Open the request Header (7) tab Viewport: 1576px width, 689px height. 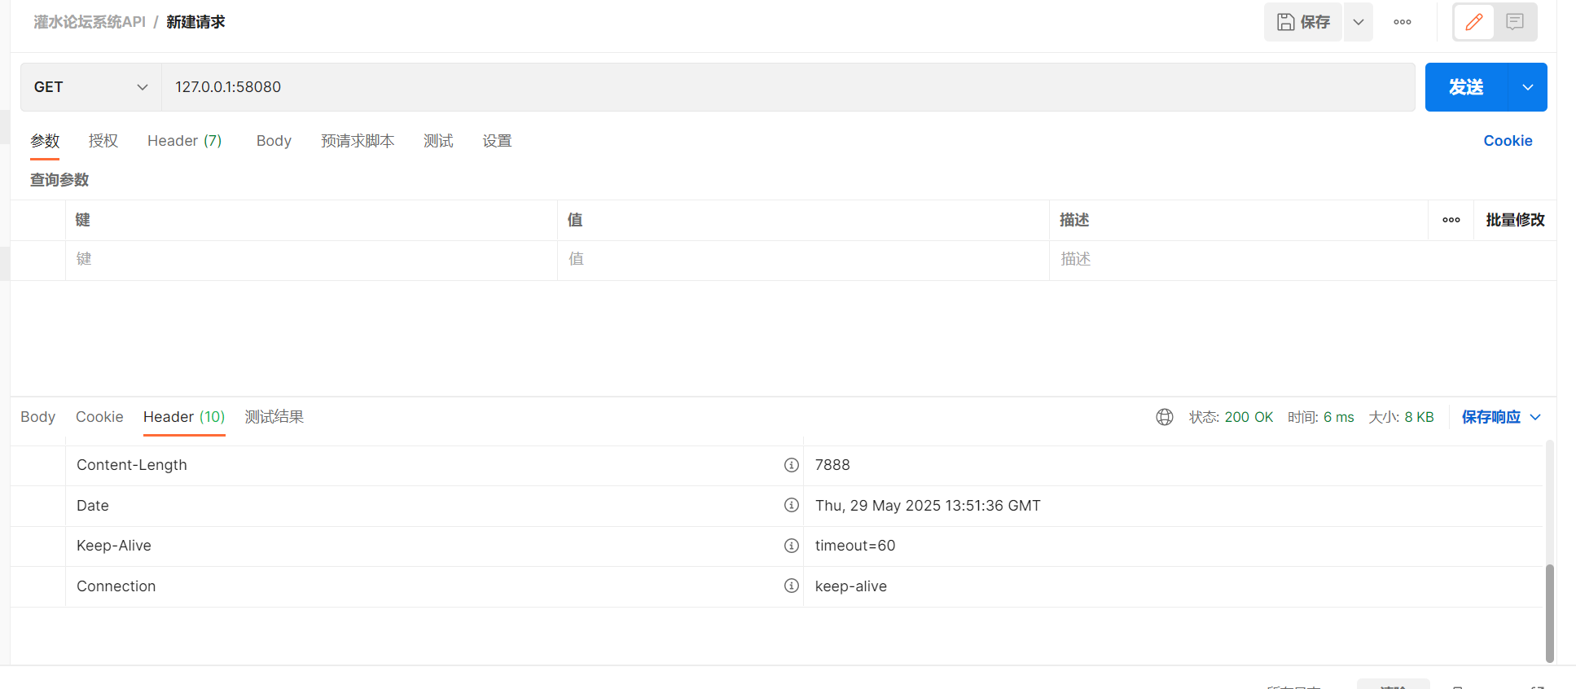click(185, 141)
